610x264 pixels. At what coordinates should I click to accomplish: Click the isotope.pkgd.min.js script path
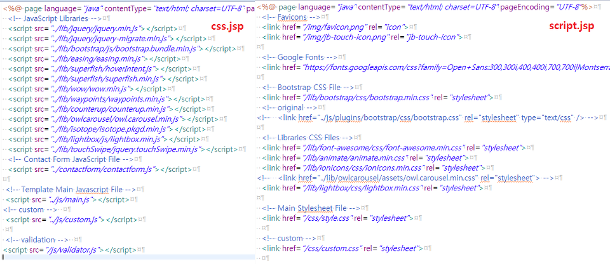pos(111,129)
